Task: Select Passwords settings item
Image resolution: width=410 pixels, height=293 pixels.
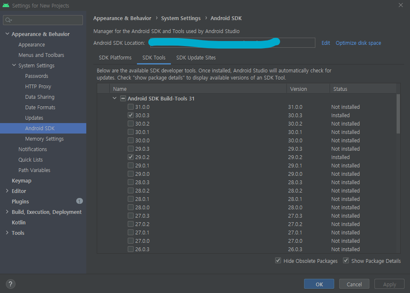Action: pyautogui.click(x=36, y=76)
